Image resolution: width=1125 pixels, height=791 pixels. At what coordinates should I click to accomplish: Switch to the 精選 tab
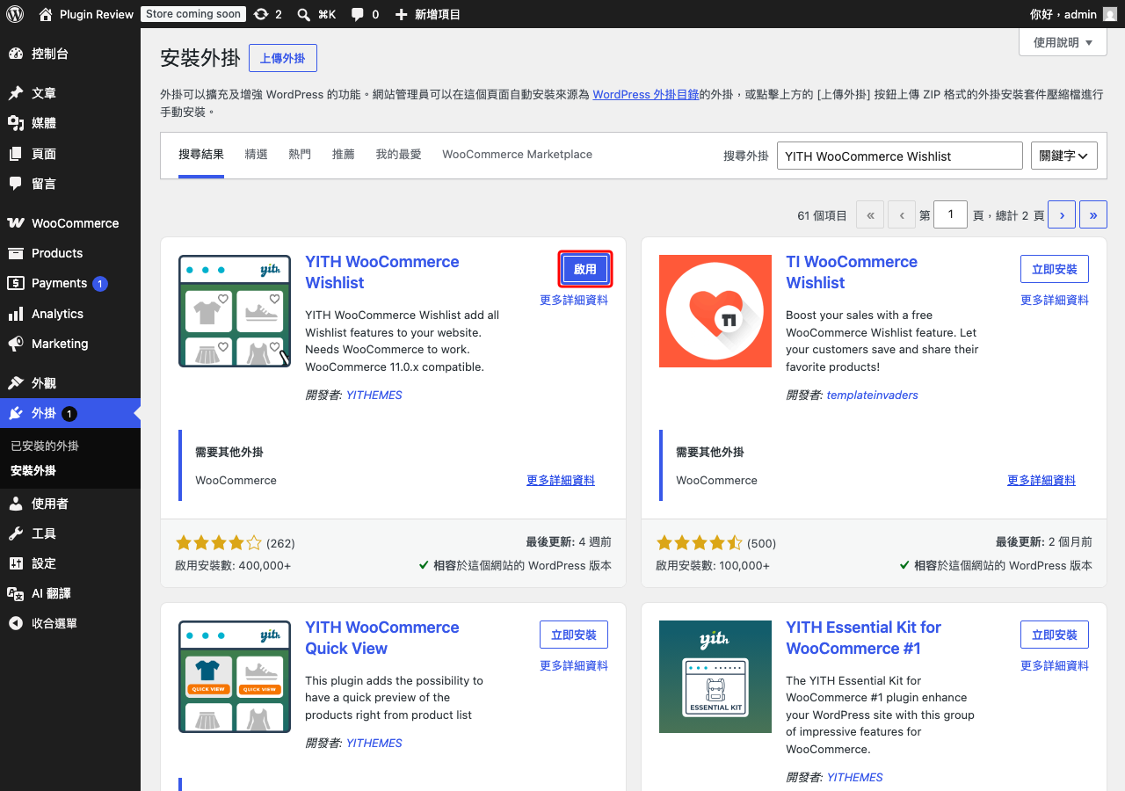point(256,155)
